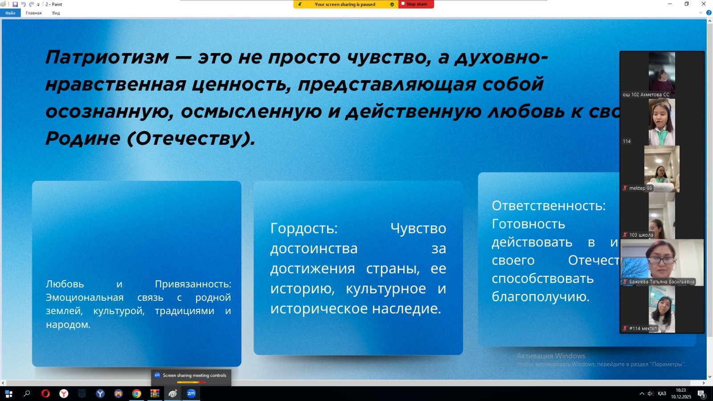The height and width of the screenshot is (401, 713).
Task: Select Бажиева Татьяна Васильевна video thumbnail
Action: click(662, 262)
